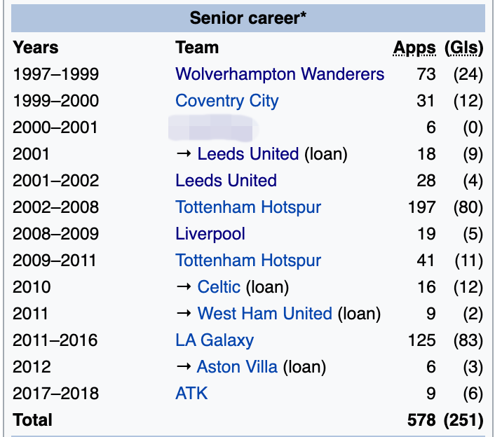Open the Aston Villa loan link
This screenshot has width=495, height=437.
pyautogui.click(x=237, y=367)
